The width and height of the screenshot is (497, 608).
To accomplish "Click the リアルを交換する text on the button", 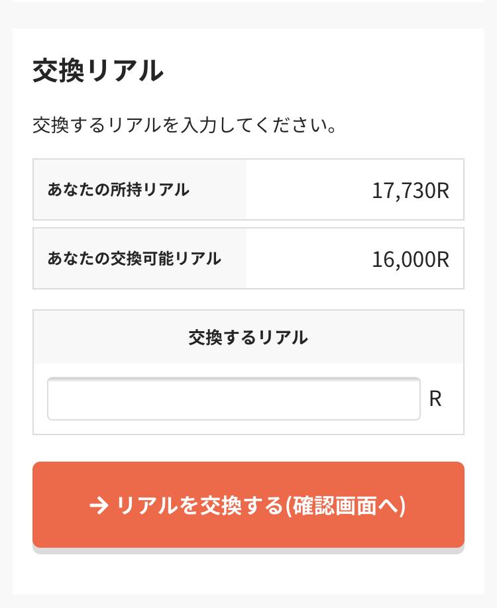I will tap(199, 506).
